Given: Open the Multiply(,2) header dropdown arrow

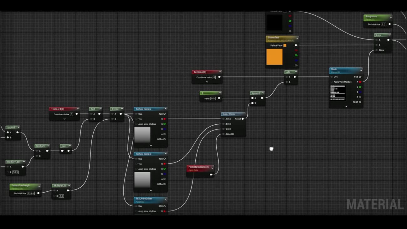Looking at the screenshot, I should click(69, 185).
